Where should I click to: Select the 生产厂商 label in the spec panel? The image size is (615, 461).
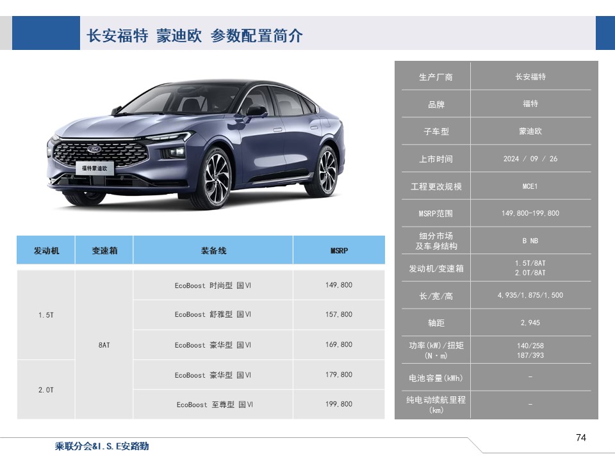point(436,77)
